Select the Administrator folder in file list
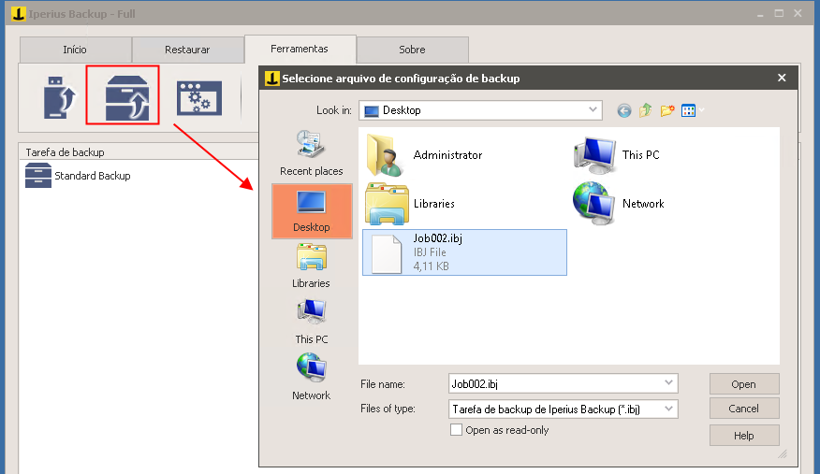 (x=424, y=155)
